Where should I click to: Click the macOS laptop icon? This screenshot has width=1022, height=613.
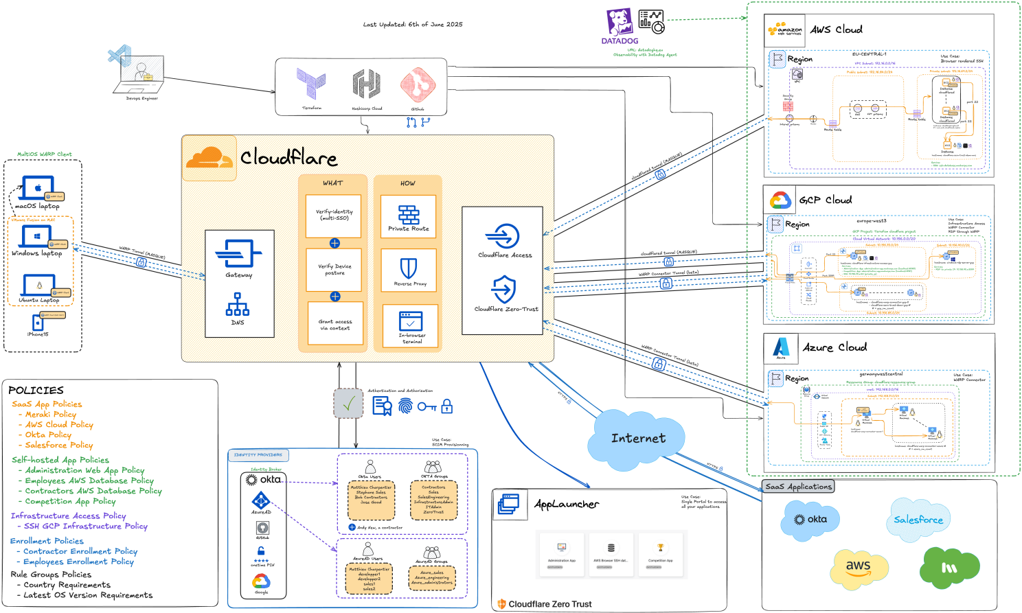point(38,187)
